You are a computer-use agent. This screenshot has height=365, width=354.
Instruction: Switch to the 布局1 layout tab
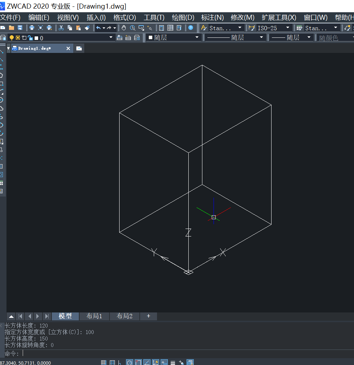pos(94,316)
